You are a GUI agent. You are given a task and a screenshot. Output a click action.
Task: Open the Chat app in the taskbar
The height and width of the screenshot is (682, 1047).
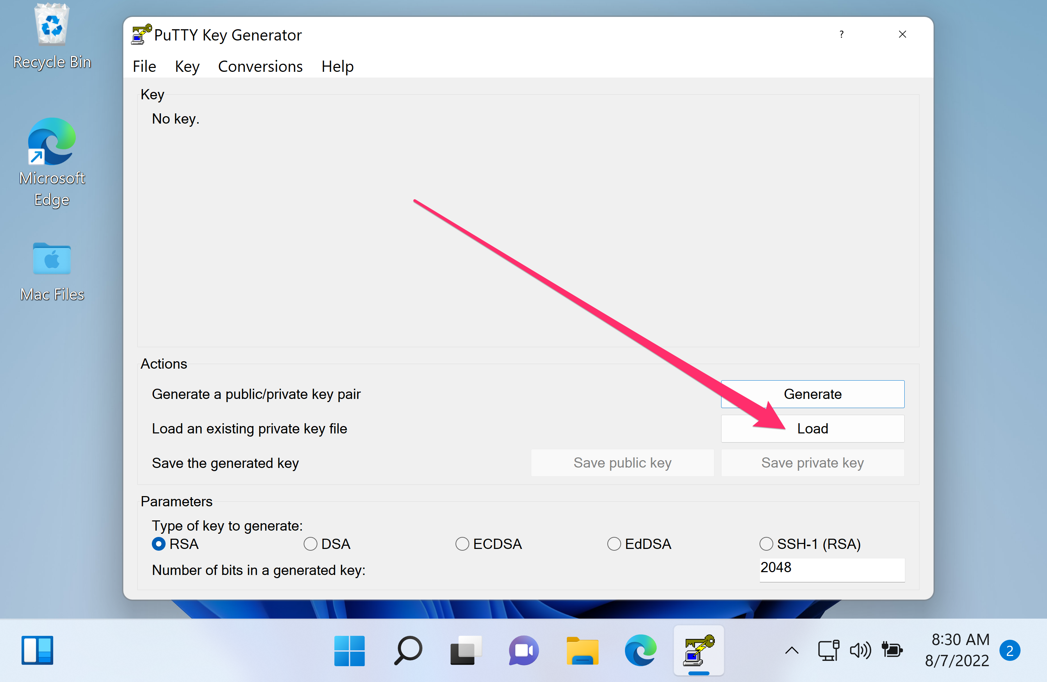(523, 650)
